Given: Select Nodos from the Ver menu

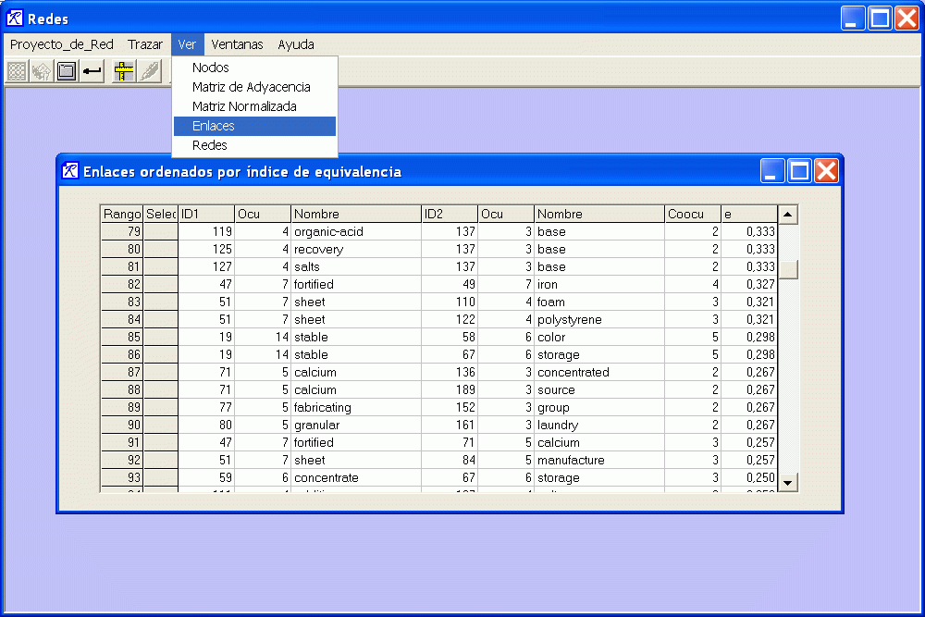Looking at the screenshot, I should [x=211, y=68].
